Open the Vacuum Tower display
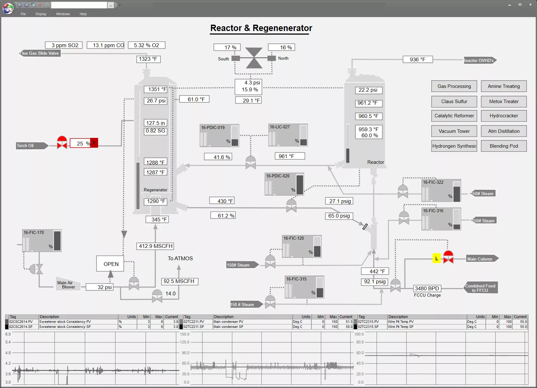Screen dimensions: 537x388 pos(454,131)
